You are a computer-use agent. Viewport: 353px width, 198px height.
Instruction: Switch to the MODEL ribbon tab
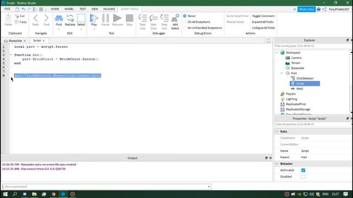tap(69, 9)
